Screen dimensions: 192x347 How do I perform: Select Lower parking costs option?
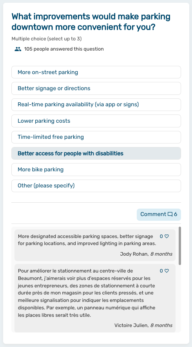click(96, 121)
